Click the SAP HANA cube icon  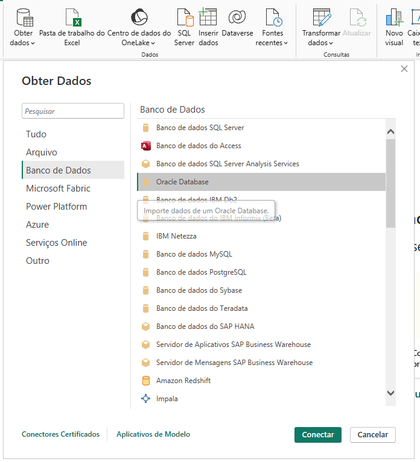(x=146, y=326)
